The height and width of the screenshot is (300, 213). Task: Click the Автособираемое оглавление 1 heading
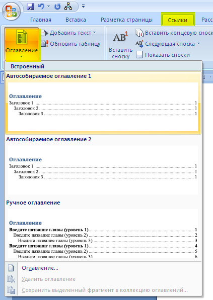pos(49,76)
